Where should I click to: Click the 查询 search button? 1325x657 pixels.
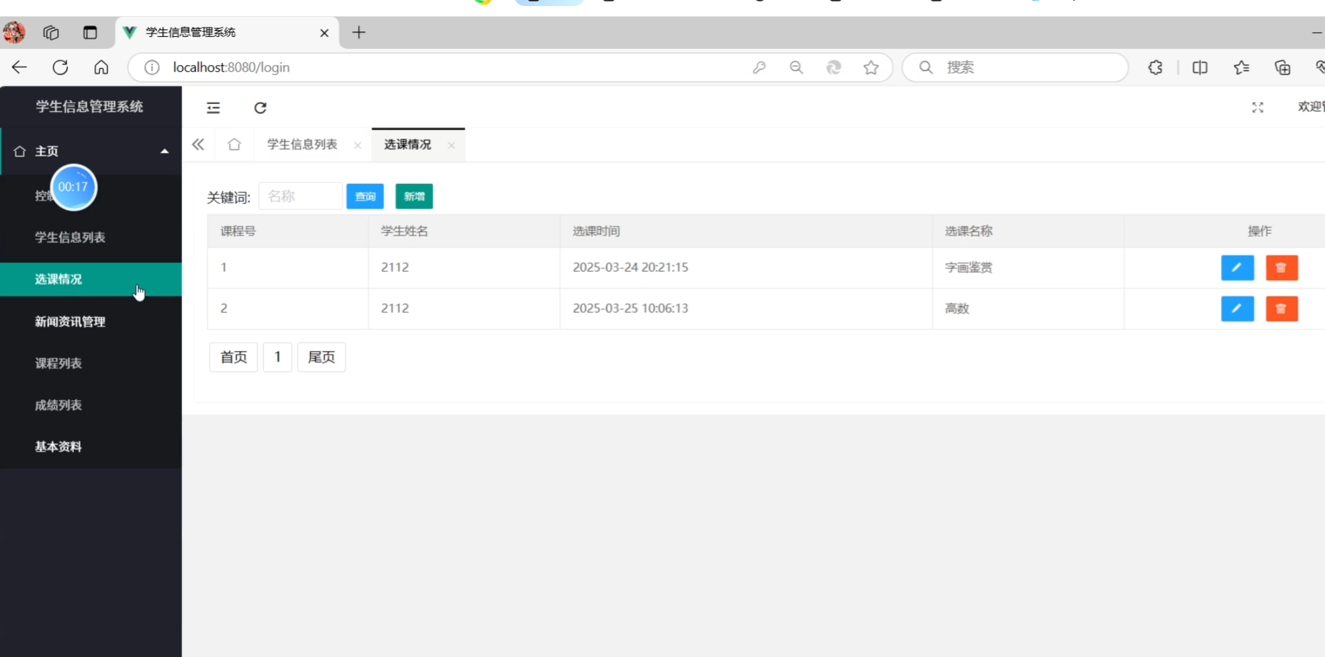click(x=365, y=197)
